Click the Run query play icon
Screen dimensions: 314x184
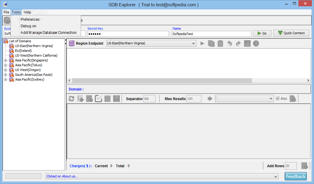coord(202,43)
